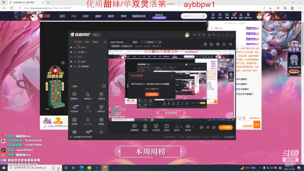The width and height of the screenshot is (304, 171).
Task: Open 主播任务 tool in the toolbox
Action: click(x=101, y=96)
